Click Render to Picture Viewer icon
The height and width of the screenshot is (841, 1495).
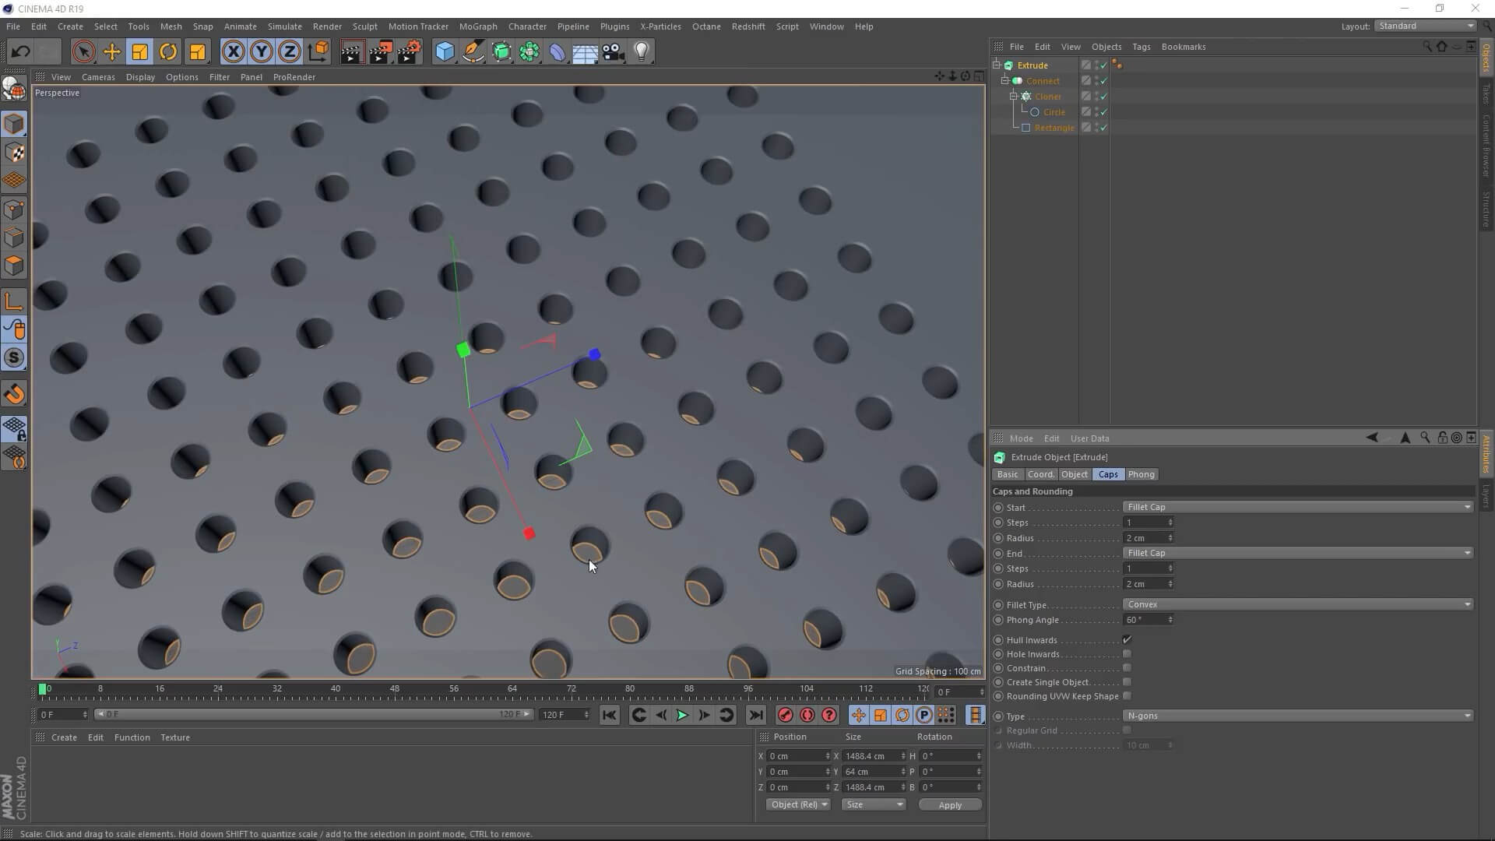point(381,52)
